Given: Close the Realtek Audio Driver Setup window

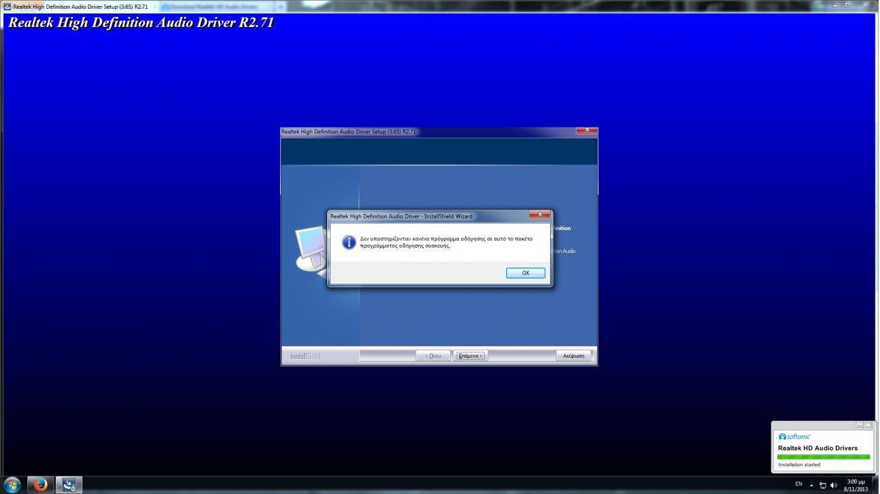Looking at the screenshot, I should (x=587, y=130).
